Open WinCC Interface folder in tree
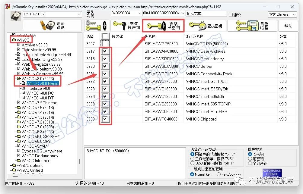 tap(36, 161)
